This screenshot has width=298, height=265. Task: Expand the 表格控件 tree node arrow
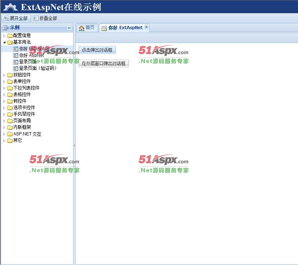[4, 95]
